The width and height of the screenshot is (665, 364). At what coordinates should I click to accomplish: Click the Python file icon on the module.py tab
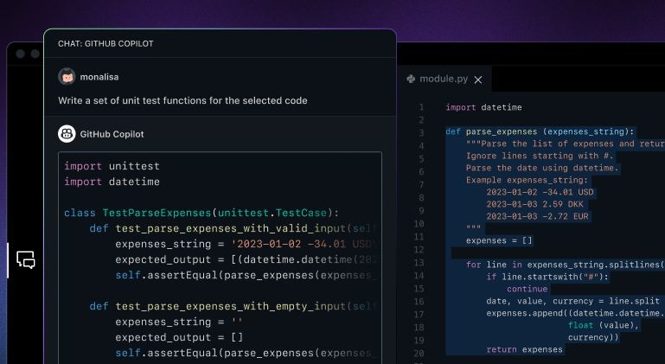pyautogui.click(x=411, y=79)
